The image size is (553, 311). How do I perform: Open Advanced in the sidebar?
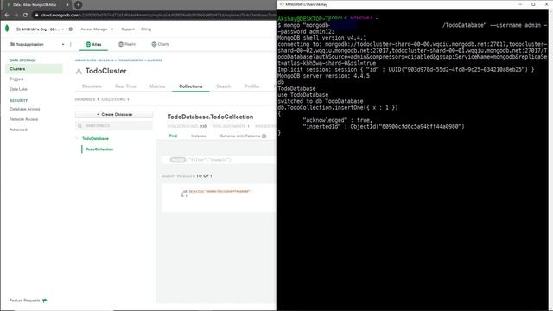(x=18, y=130)
